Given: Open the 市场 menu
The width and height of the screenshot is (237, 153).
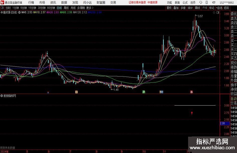Looking at the screenshot, I should tap(42, 3).
